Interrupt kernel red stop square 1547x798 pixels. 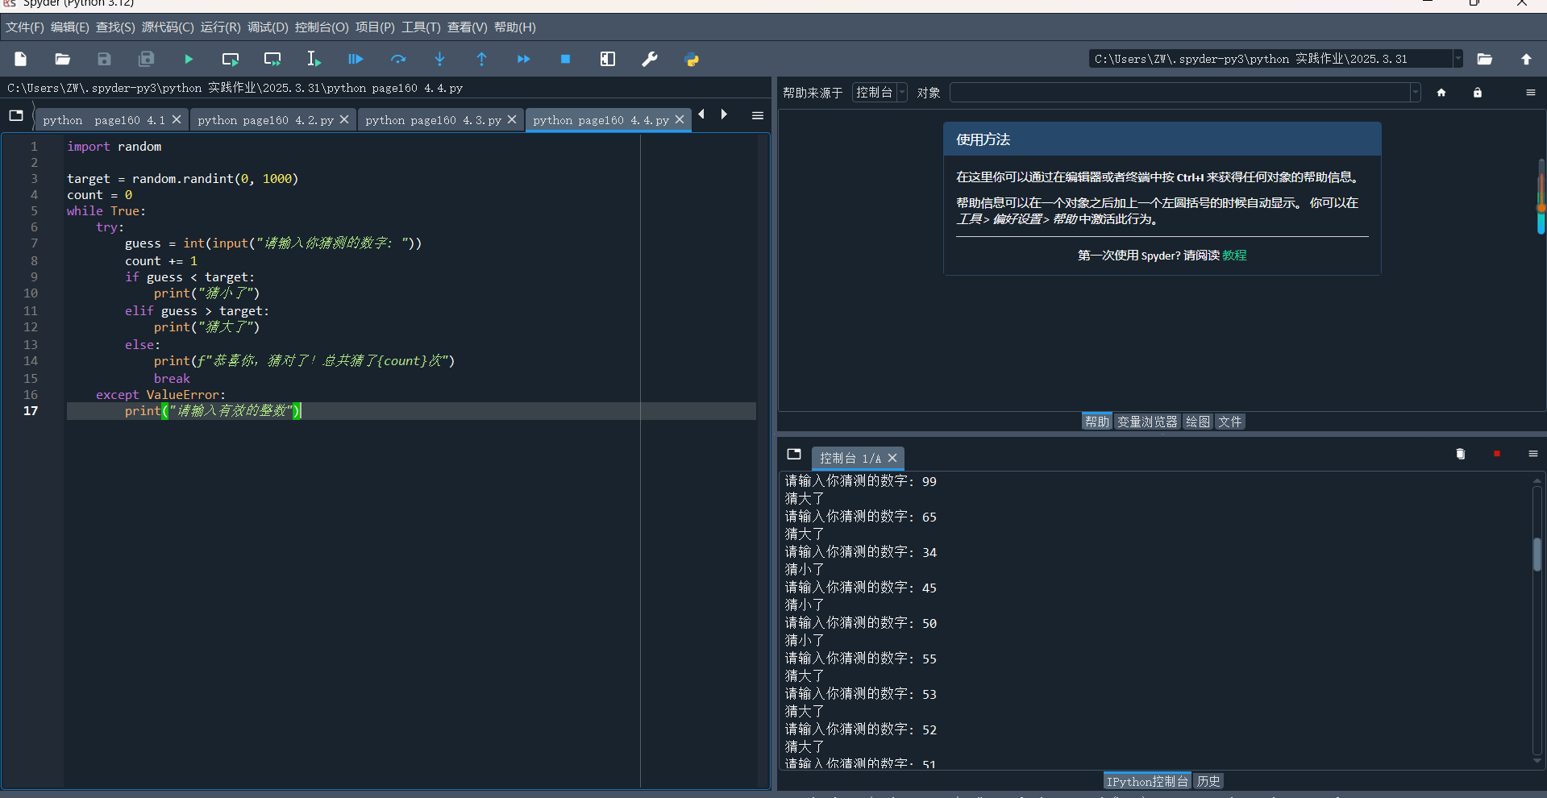[x=1497, y=454]
